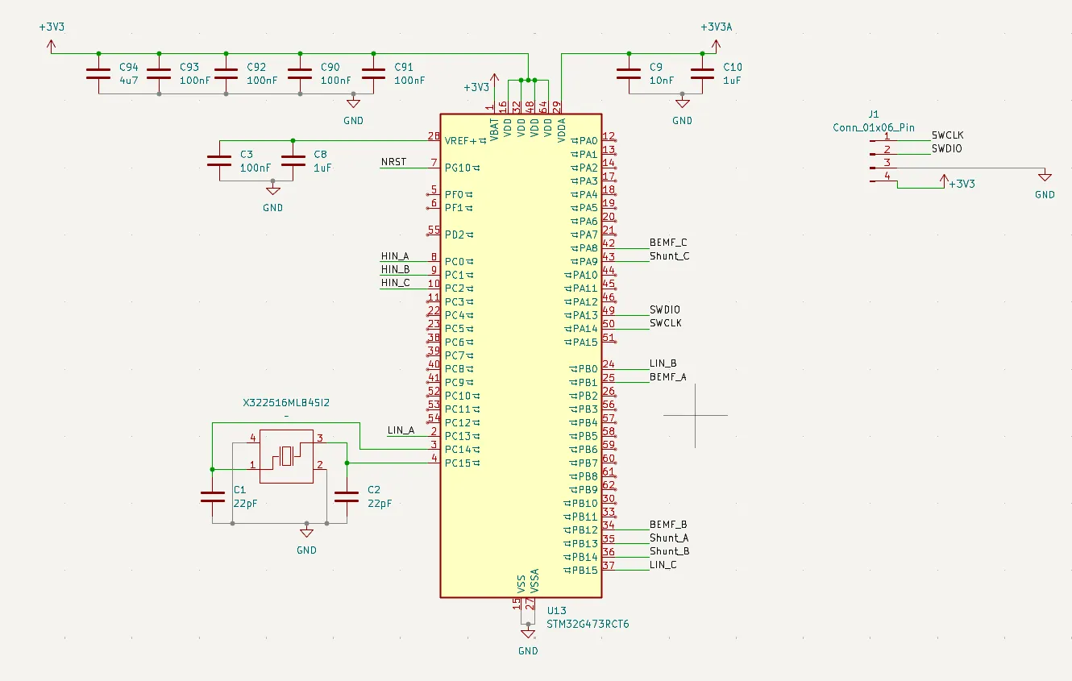
Task: Select the C93 capacitor symbol
Action: tap(159, 73)
